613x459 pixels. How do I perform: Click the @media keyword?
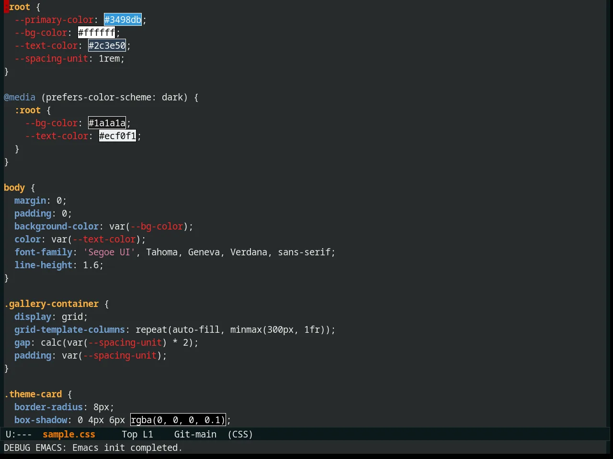20,97
